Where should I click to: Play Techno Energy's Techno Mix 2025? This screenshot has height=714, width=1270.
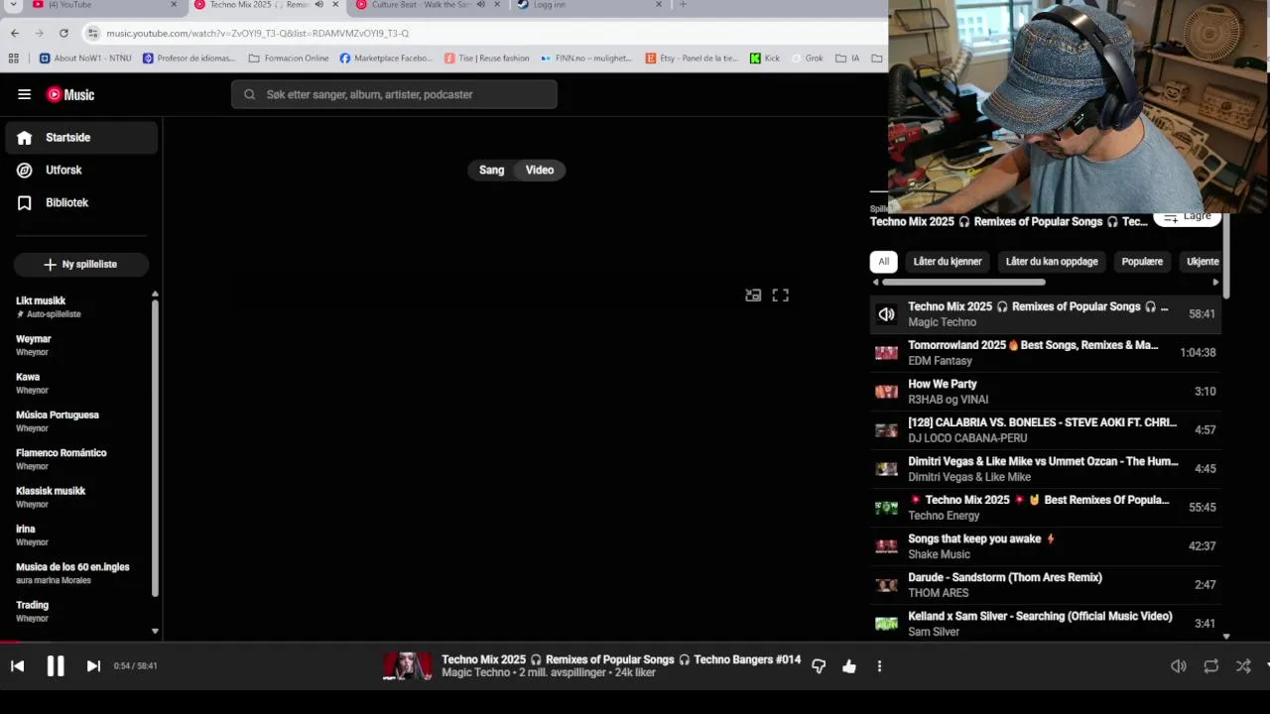point(1046,508)
